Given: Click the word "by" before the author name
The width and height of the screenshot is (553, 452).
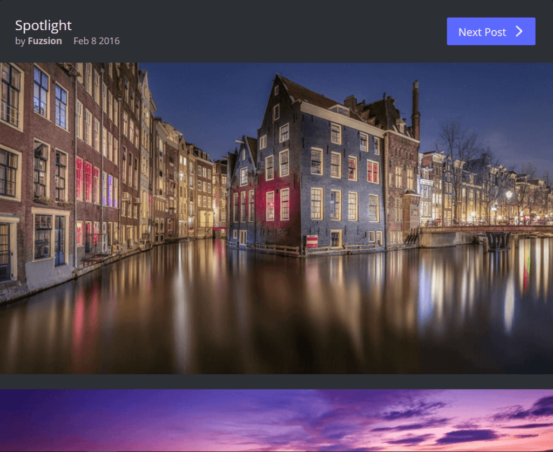Looking at the screenshot, I should coord(20,41).
